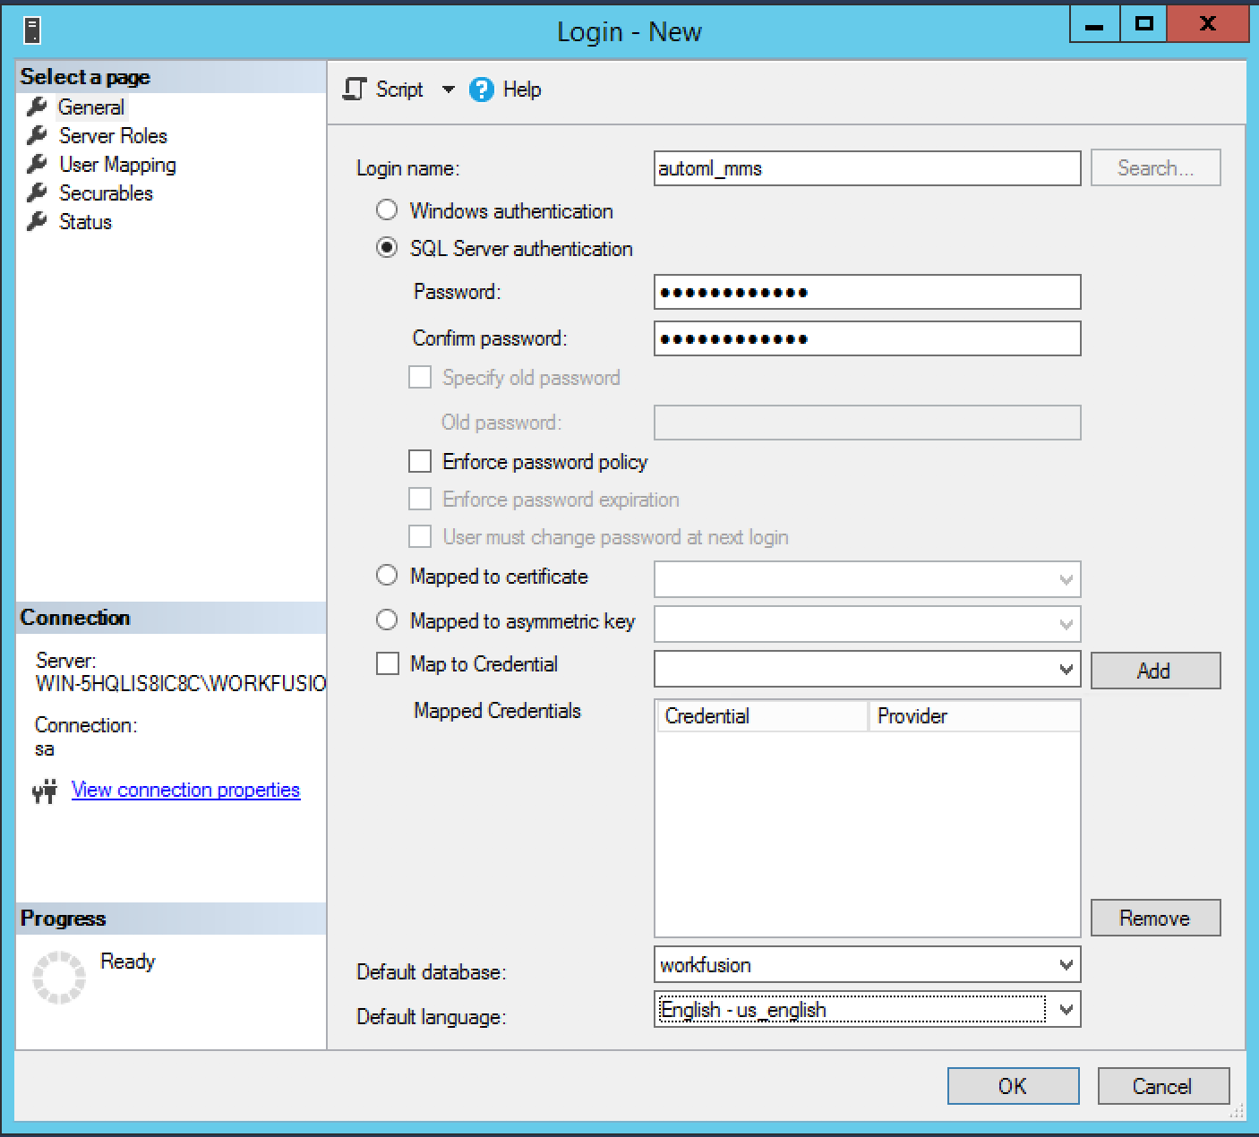The image size is (1259, 1137).
Task: Open View connection properties link
Action: [x=185, y=791]
